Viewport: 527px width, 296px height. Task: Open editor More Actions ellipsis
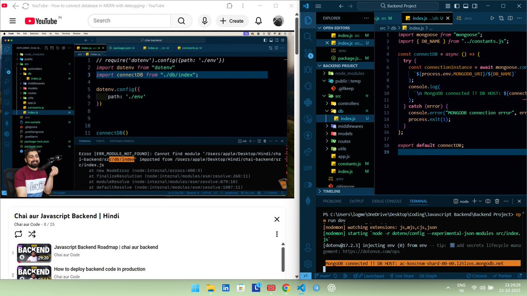click(x=520, y=18)
